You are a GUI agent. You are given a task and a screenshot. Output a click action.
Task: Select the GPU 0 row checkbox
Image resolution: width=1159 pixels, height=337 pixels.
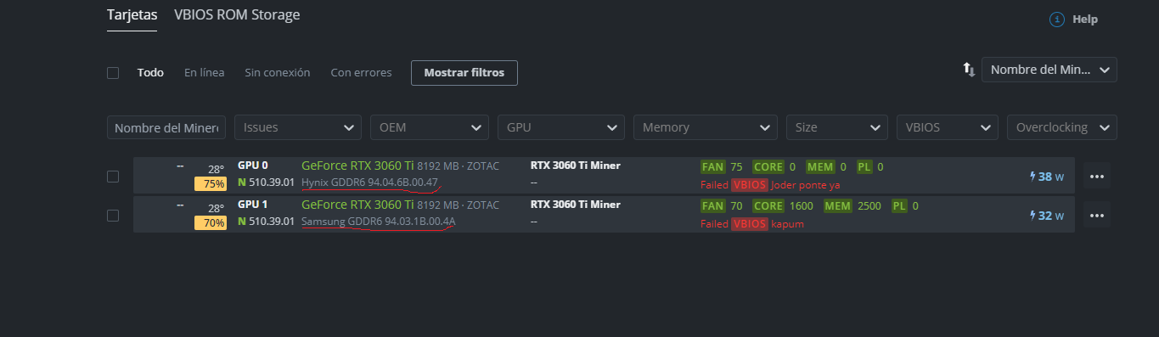113,177
